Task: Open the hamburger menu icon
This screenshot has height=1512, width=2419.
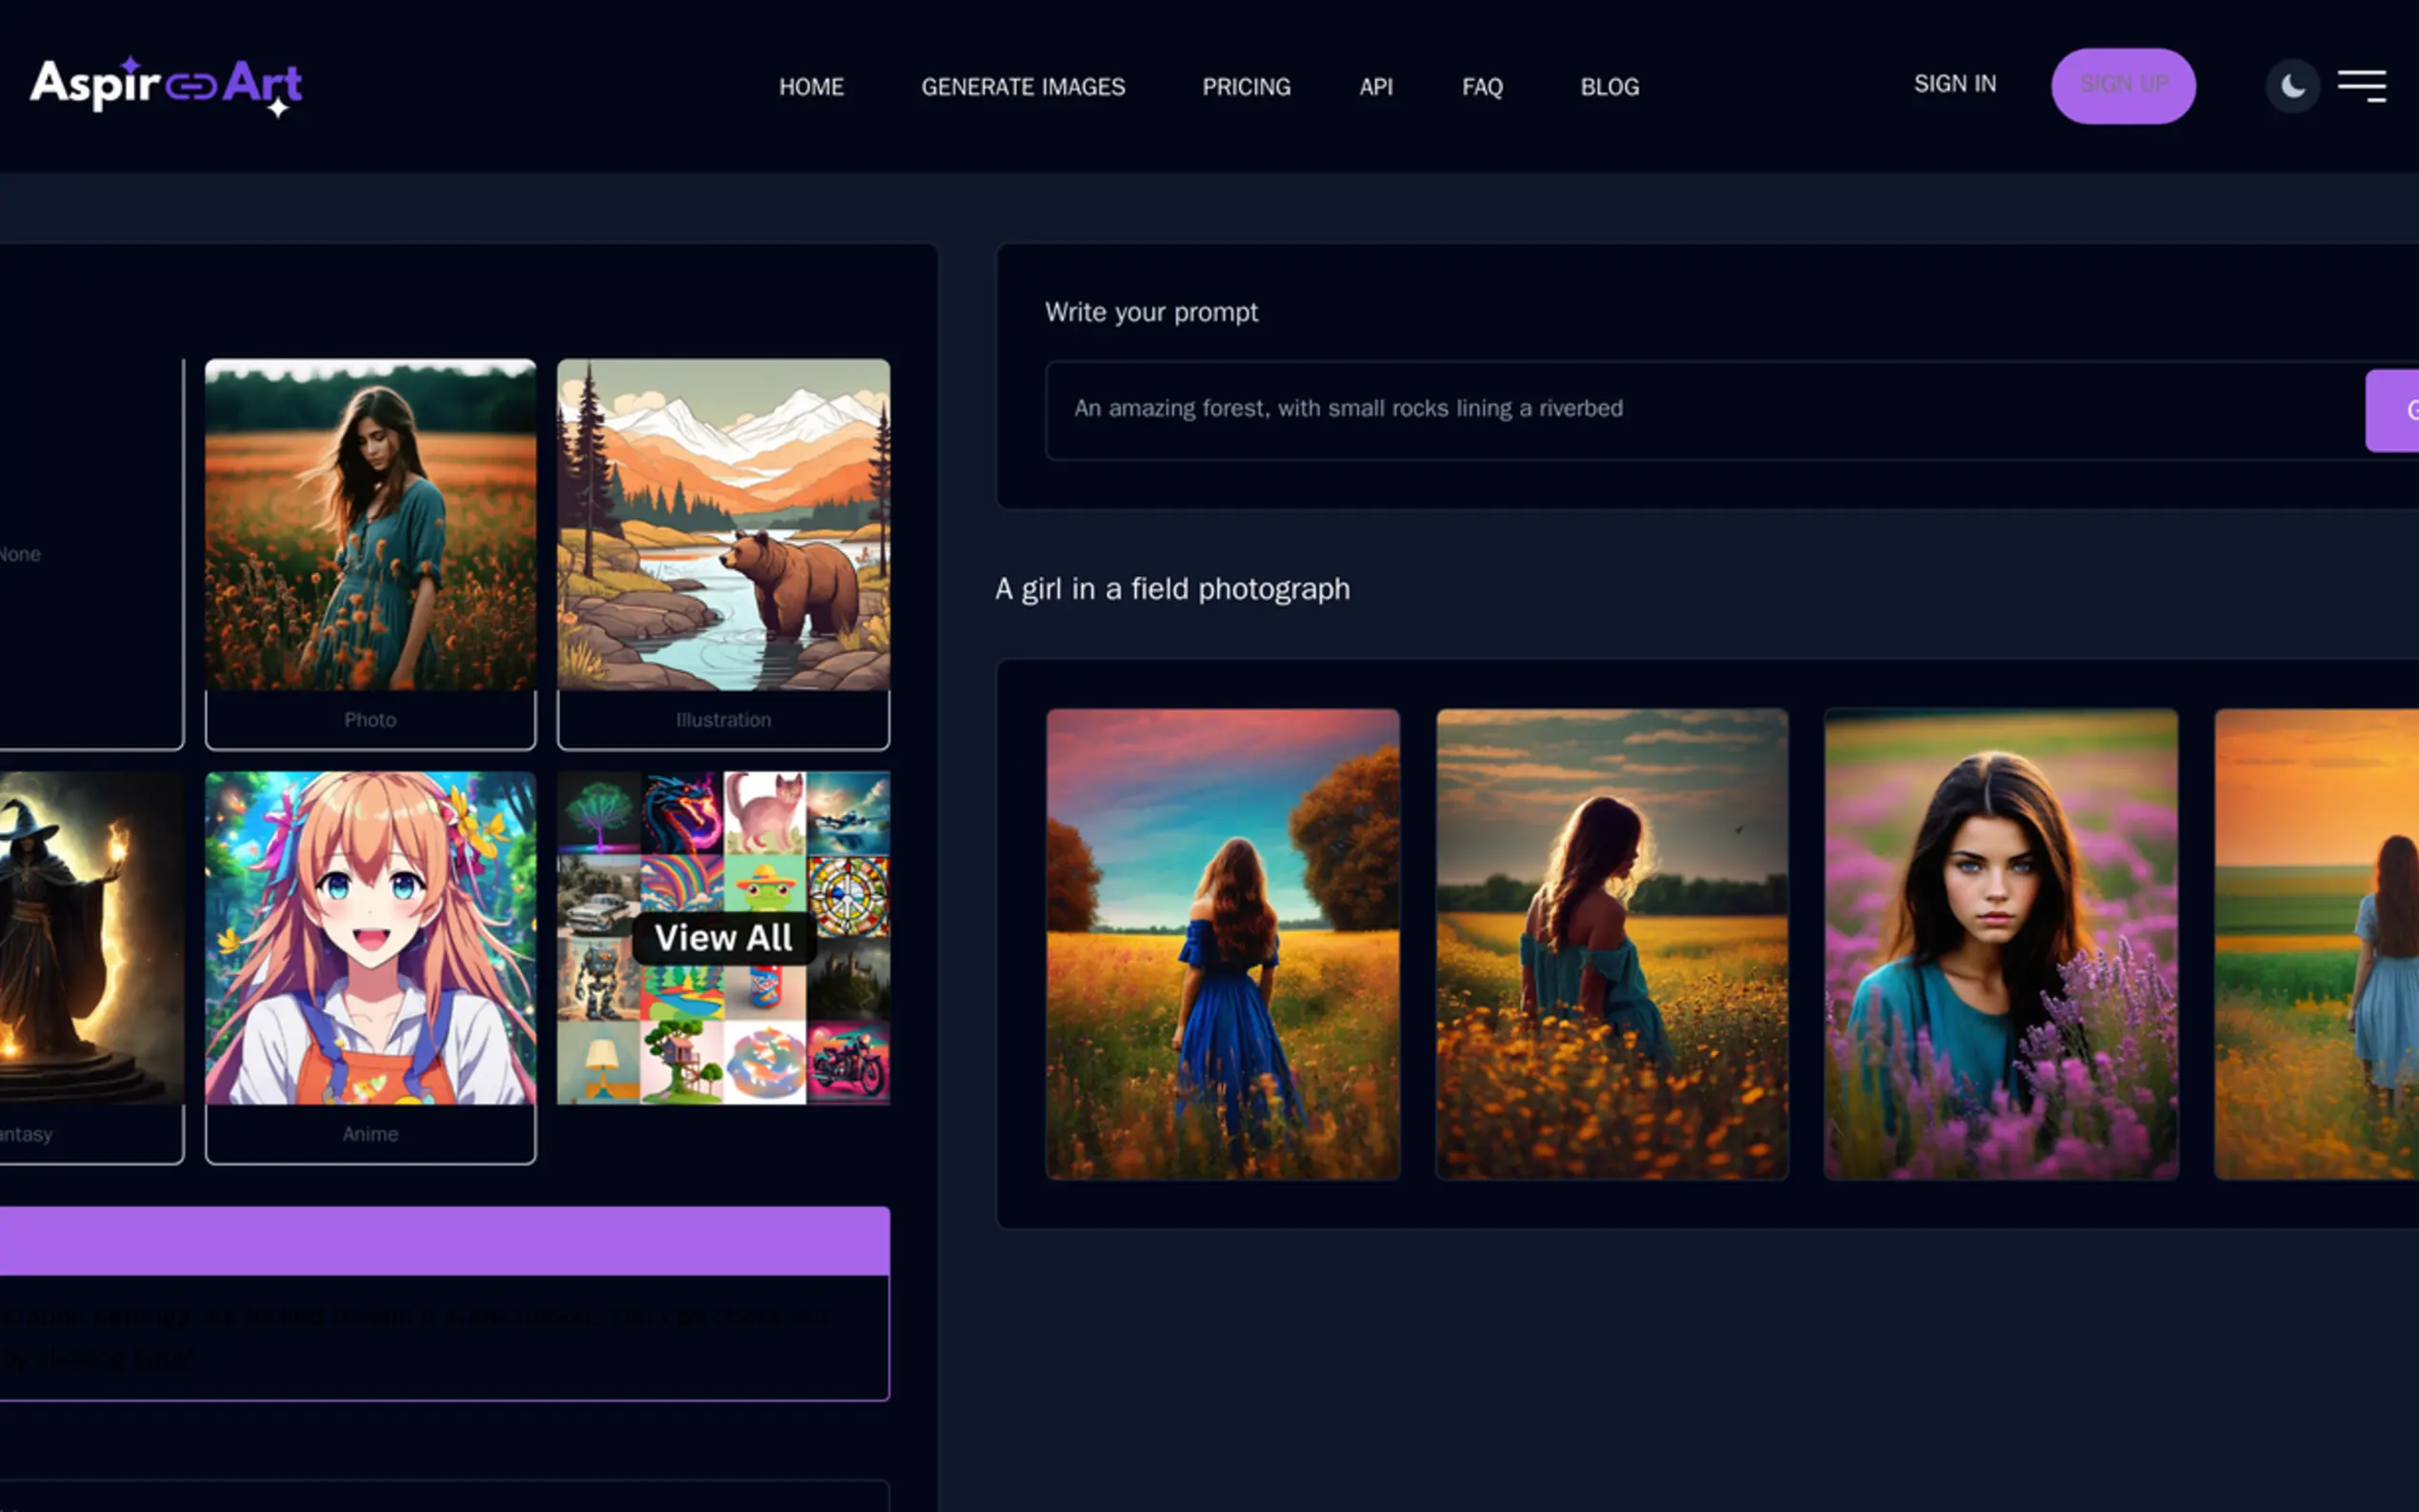Action: click(x=2361, y=86)
